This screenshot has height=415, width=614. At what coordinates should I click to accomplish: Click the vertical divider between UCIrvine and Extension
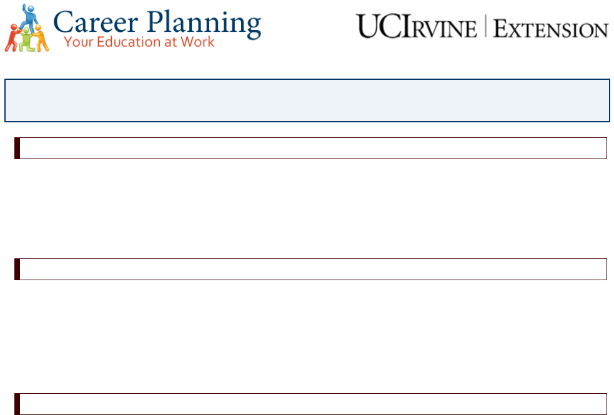coord(485,26)
